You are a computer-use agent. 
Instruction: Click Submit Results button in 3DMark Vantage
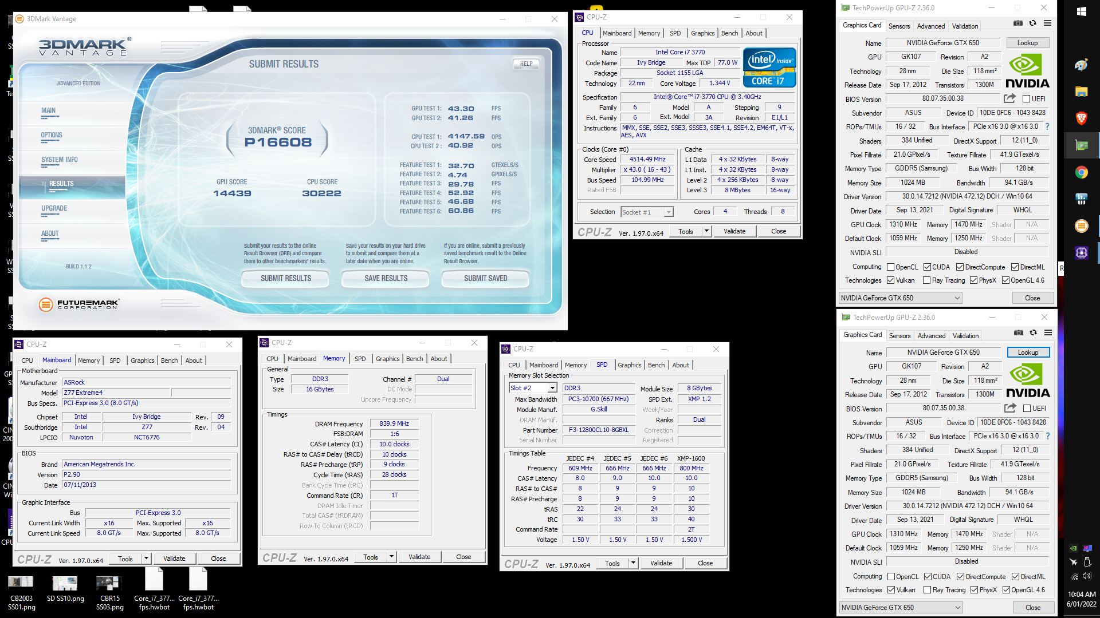click(286, 279)
